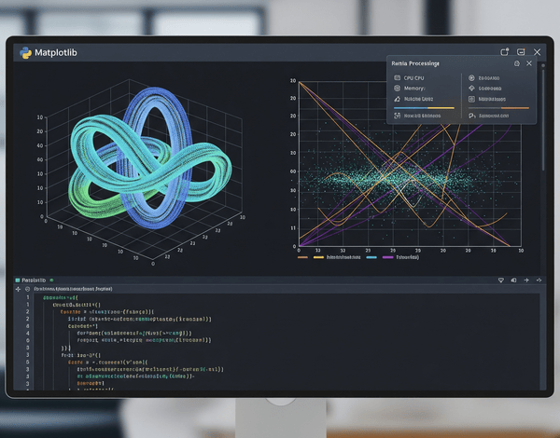Click the green status dot beside the Matplotlib tab

[x=51, y=280]
